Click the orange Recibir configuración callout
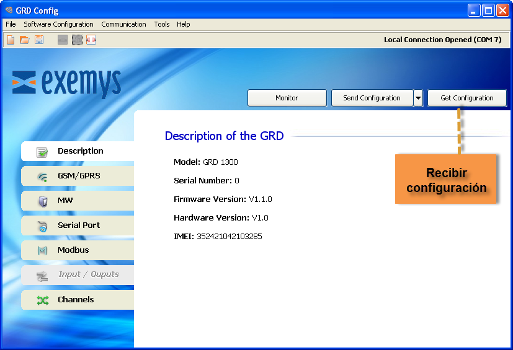The height and width of the screenshot is (350, 513). [x=446, y=180]
